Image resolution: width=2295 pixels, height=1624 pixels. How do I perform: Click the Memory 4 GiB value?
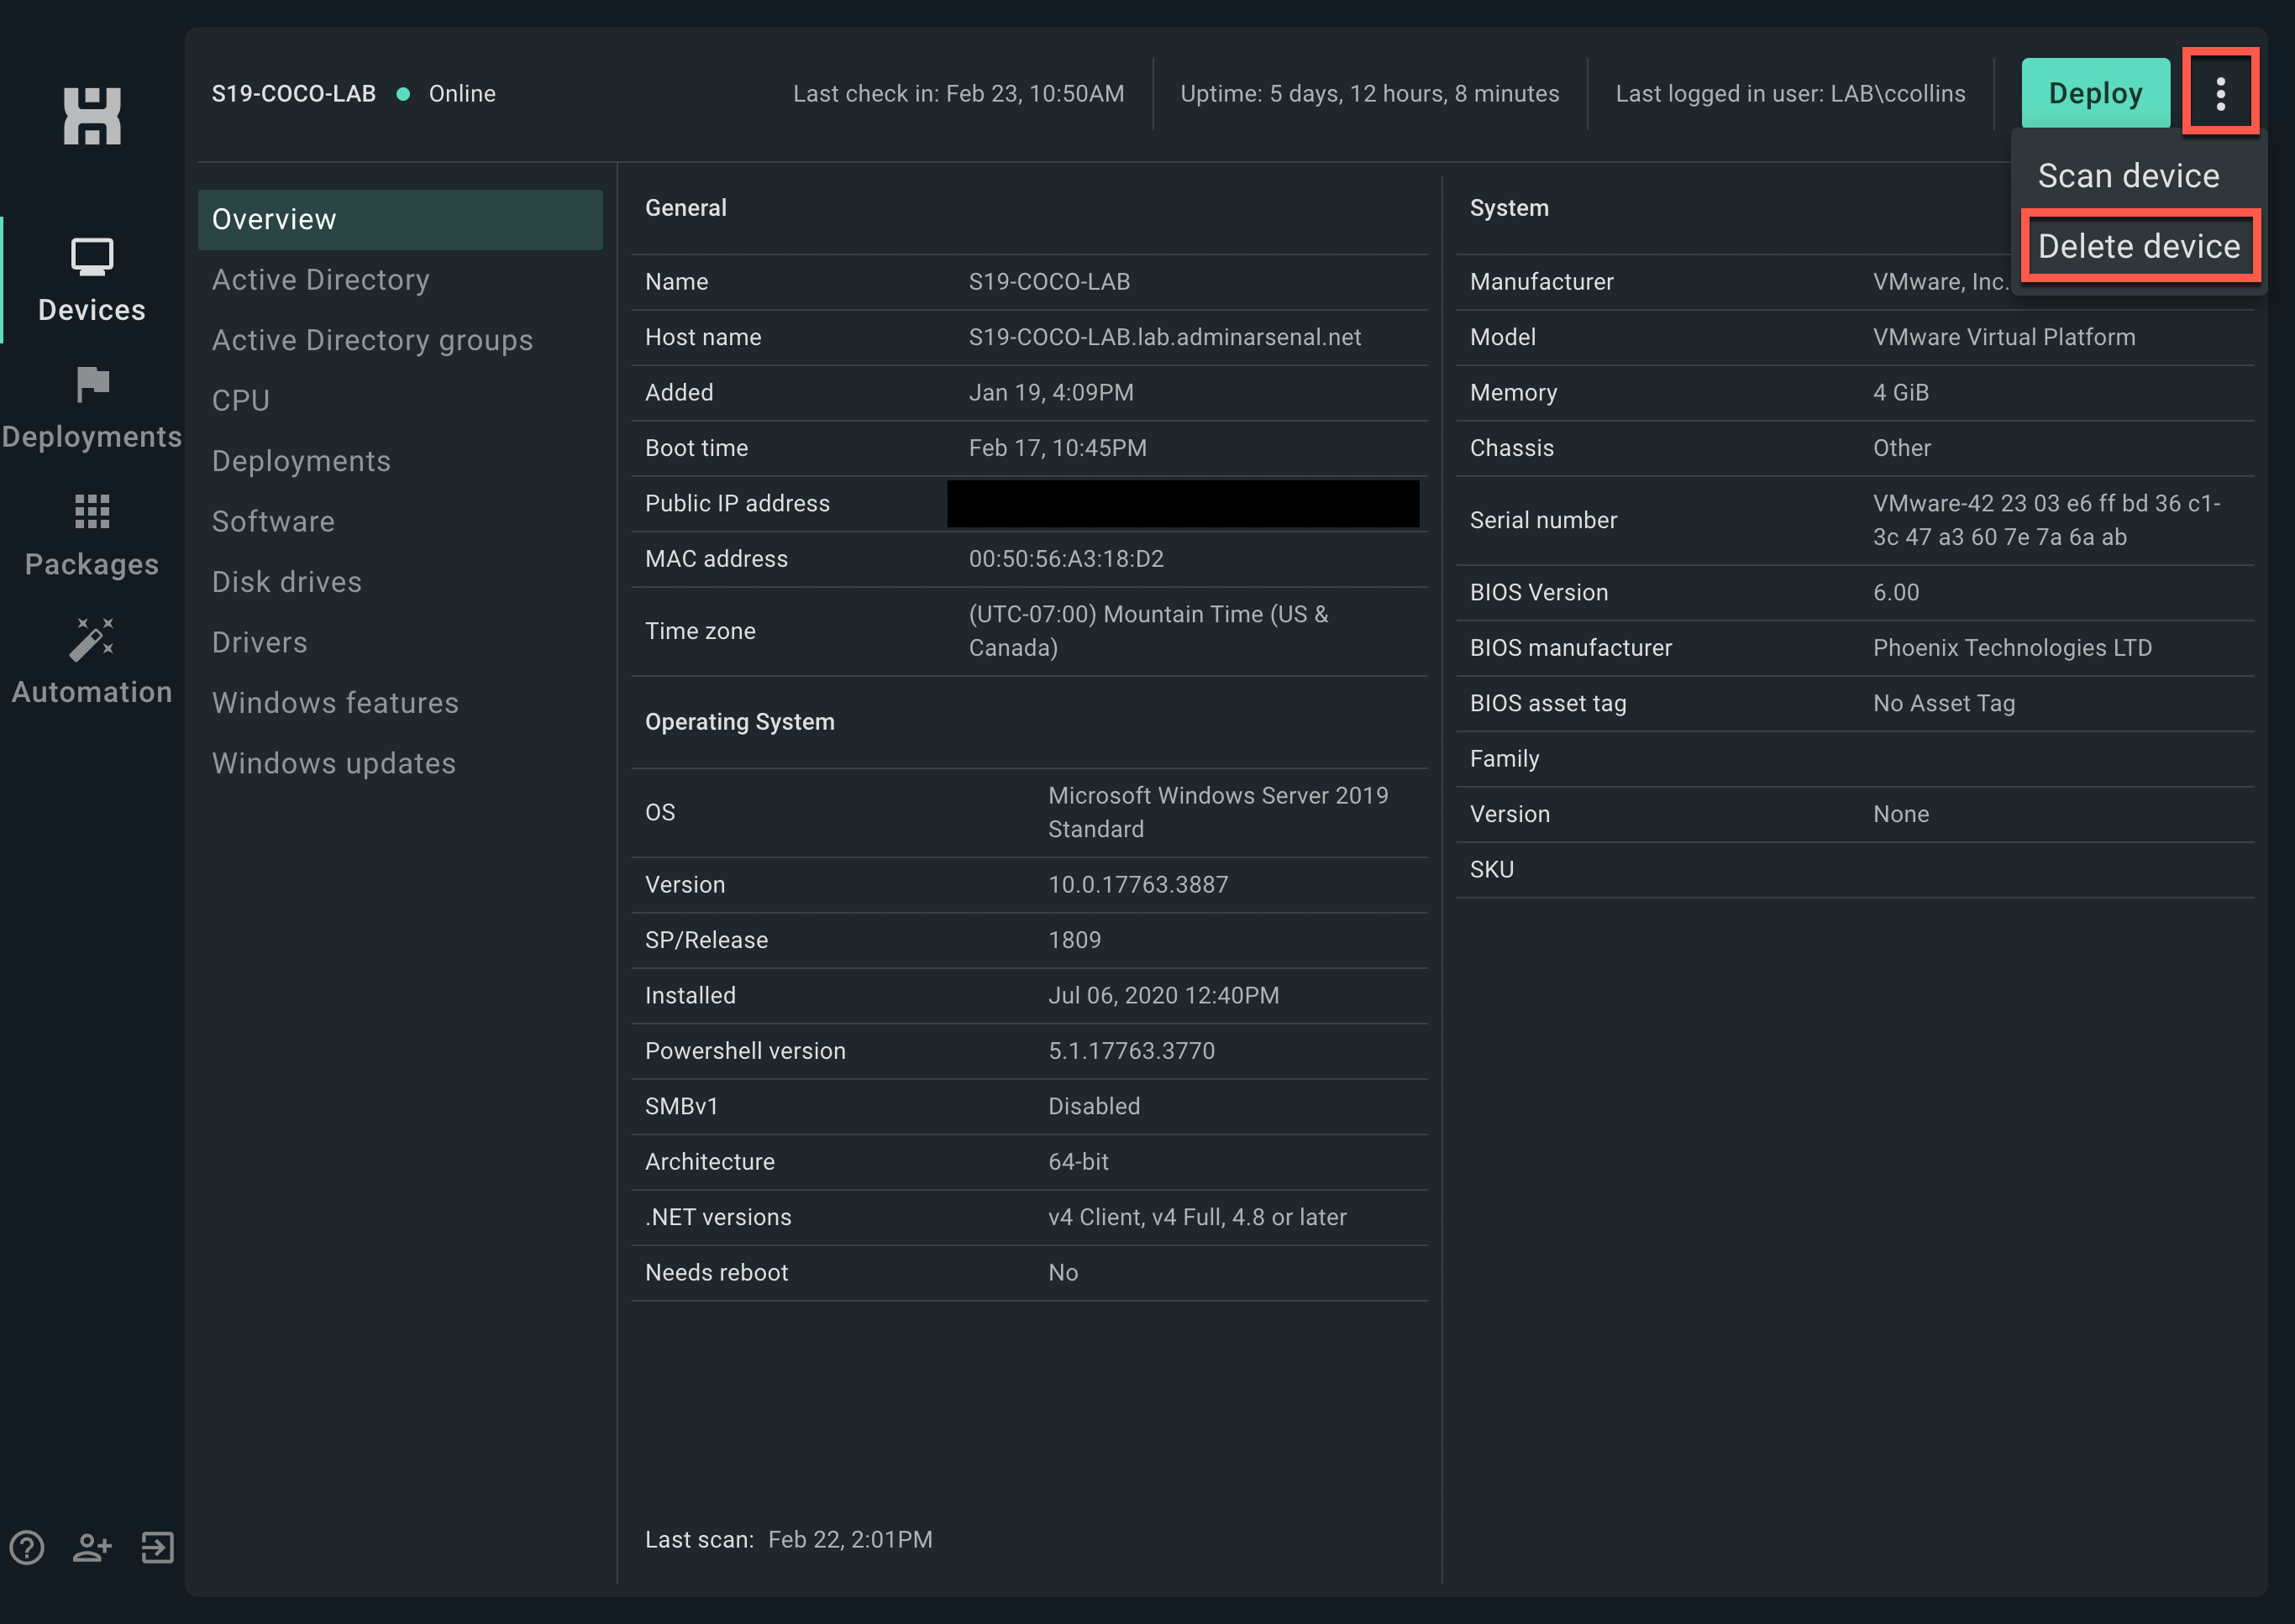(1900, 392)
